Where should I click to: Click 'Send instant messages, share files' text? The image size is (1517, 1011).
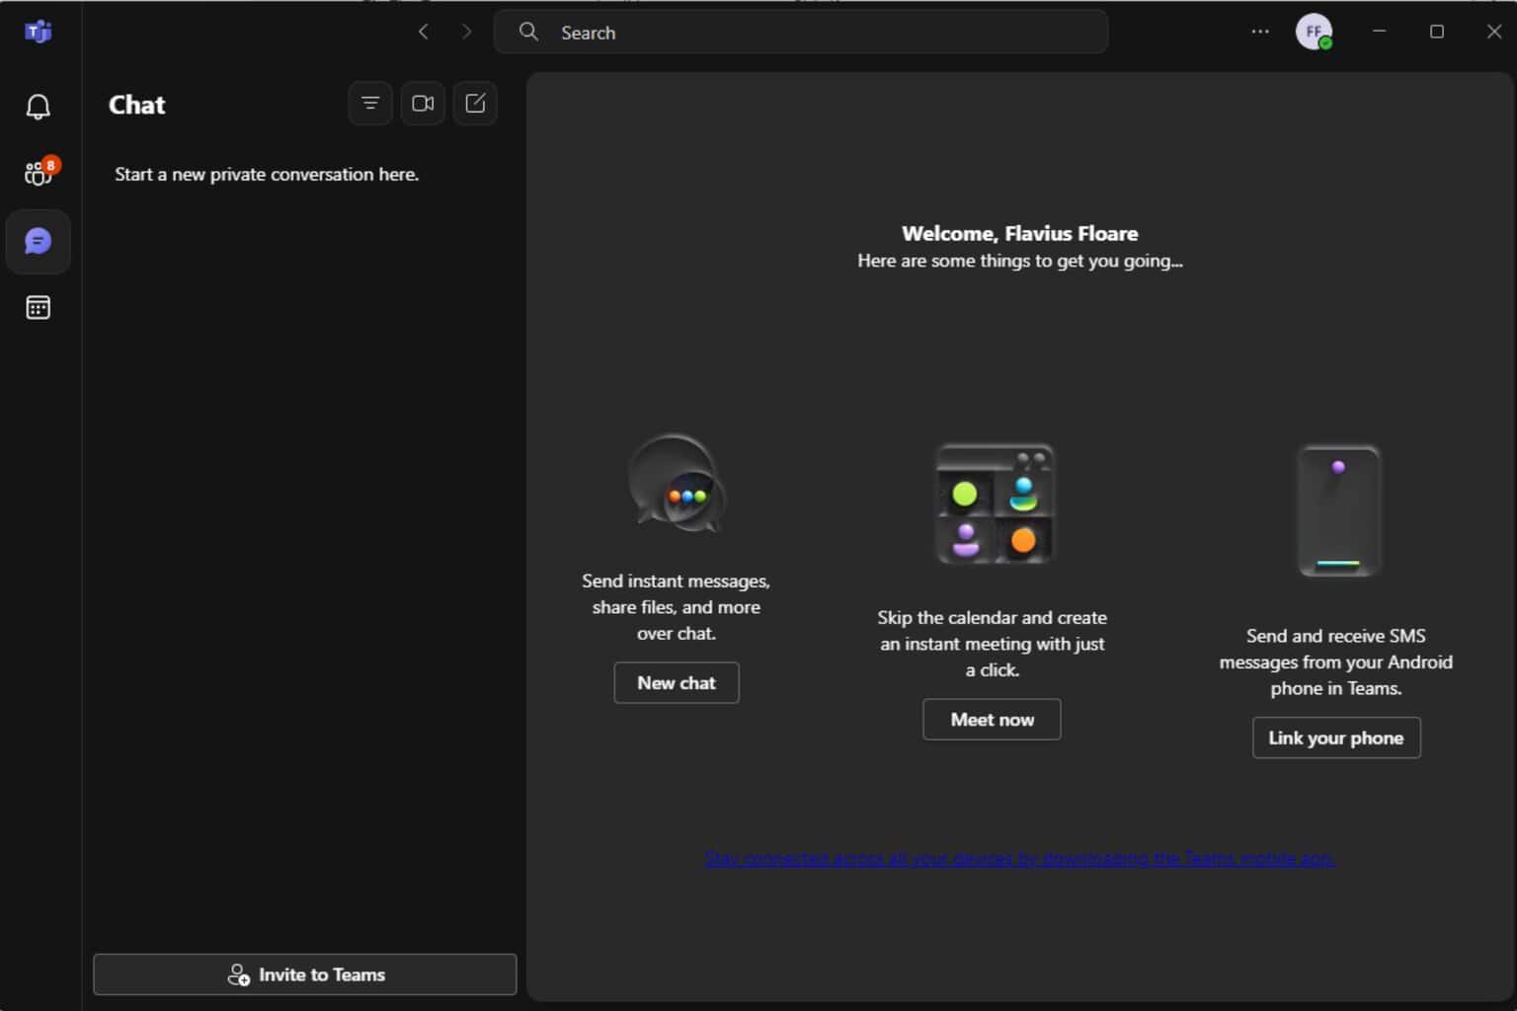click(677, 607)
